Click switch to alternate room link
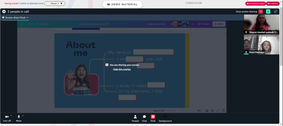This screenshot has height=126, width=283. (x=32, y=3)
